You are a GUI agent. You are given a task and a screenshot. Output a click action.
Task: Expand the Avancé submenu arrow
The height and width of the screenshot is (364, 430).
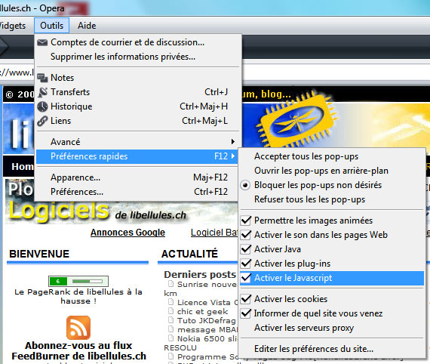(233, 142)
